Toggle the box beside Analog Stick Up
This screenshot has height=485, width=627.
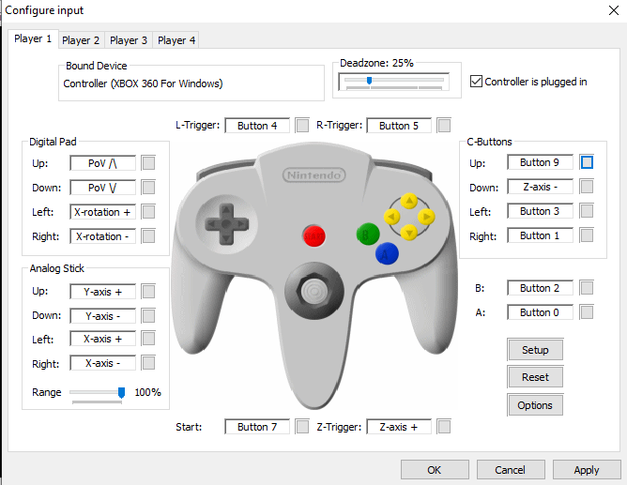click(148, 292)
